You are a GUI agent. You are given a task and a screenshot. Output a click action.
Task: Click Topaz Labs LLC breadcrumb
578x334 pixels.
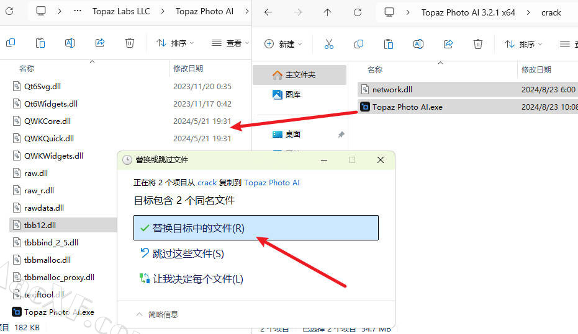click(121, 11)
